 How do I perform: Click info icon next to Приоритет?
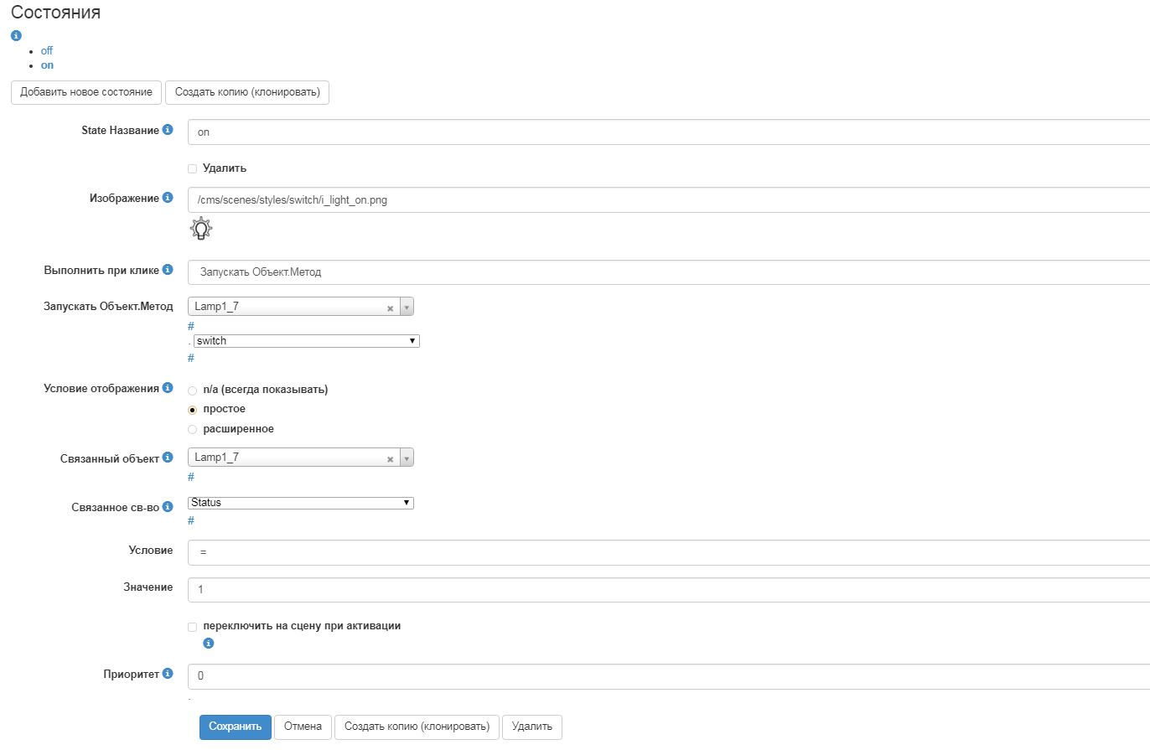click(168, 674)
